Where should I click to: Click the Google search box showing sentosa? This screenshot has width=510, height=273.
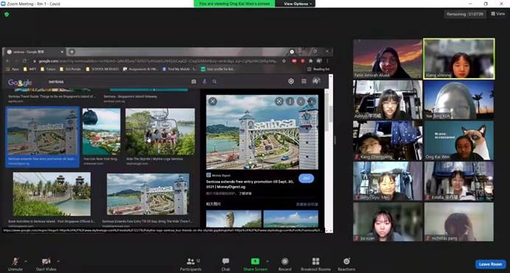(117, 82)
